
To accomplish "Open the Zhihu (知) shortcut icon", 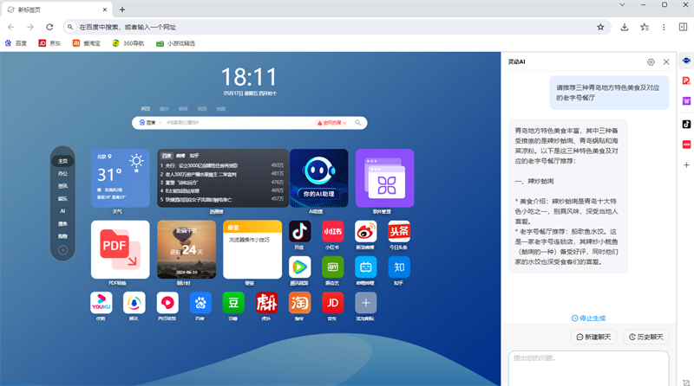I will click(399, 267).
